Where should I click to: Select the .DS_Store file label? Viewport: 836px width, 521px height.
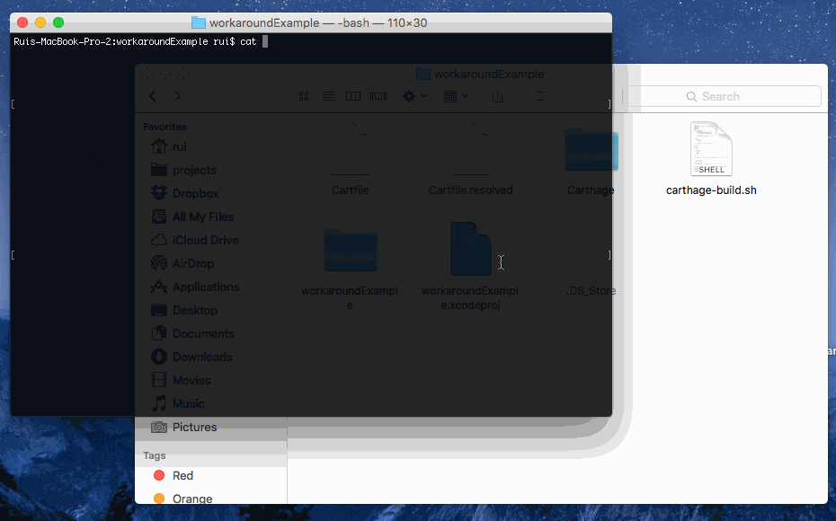point(591,291)
